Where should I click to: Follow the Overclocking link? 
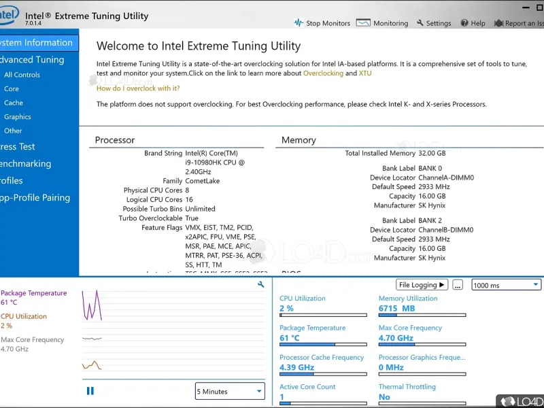[x=323, y=73]
